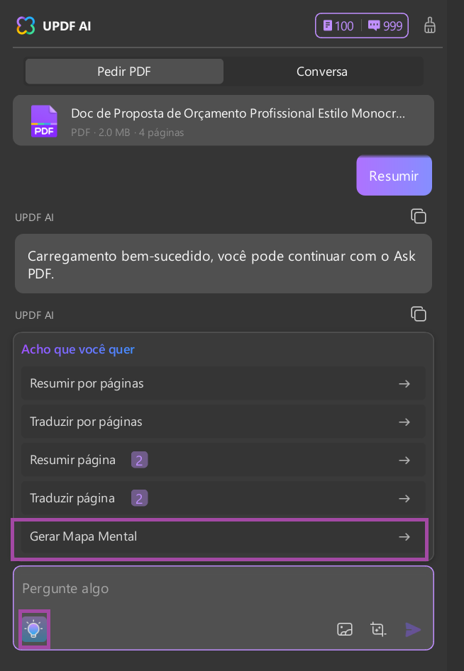This screenshot has height=671, width=464.
Task: Open the image upload icon
Action: point(345,629)
